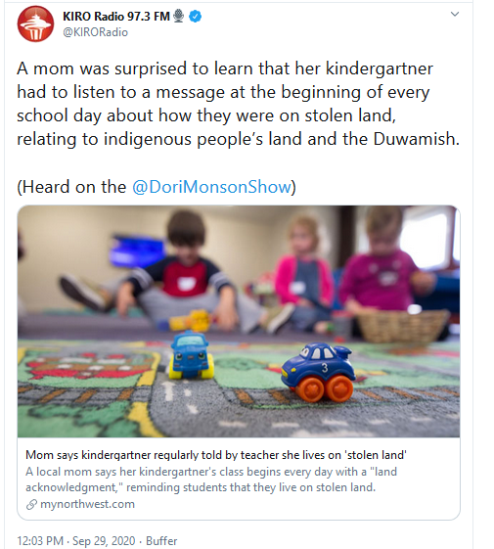This screenshot has height=549, width=494.
Task: Click the article description about land acknowledgment
Action: click(x=211, y=480)
